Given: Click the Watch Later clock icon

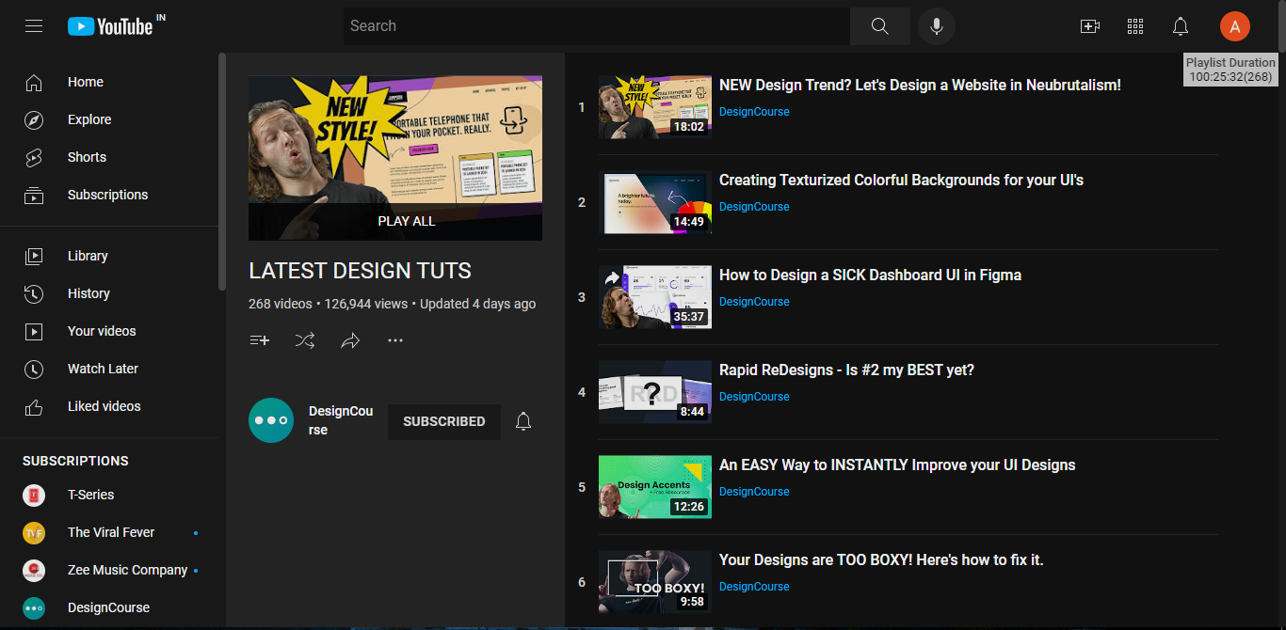Looking at the screenshot, I should 34,369.
